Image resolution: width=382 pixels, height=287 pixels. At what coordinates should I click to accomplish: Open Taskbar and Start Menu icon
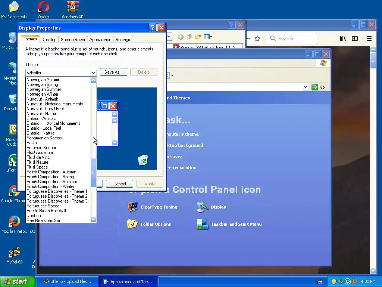tap(229, 224)
